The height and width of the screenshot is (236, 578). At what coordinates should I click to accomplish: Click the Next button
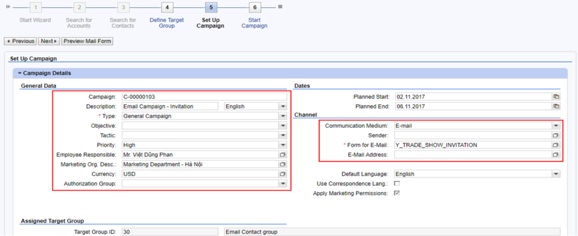pyautogui.click(x=49, y=41)
